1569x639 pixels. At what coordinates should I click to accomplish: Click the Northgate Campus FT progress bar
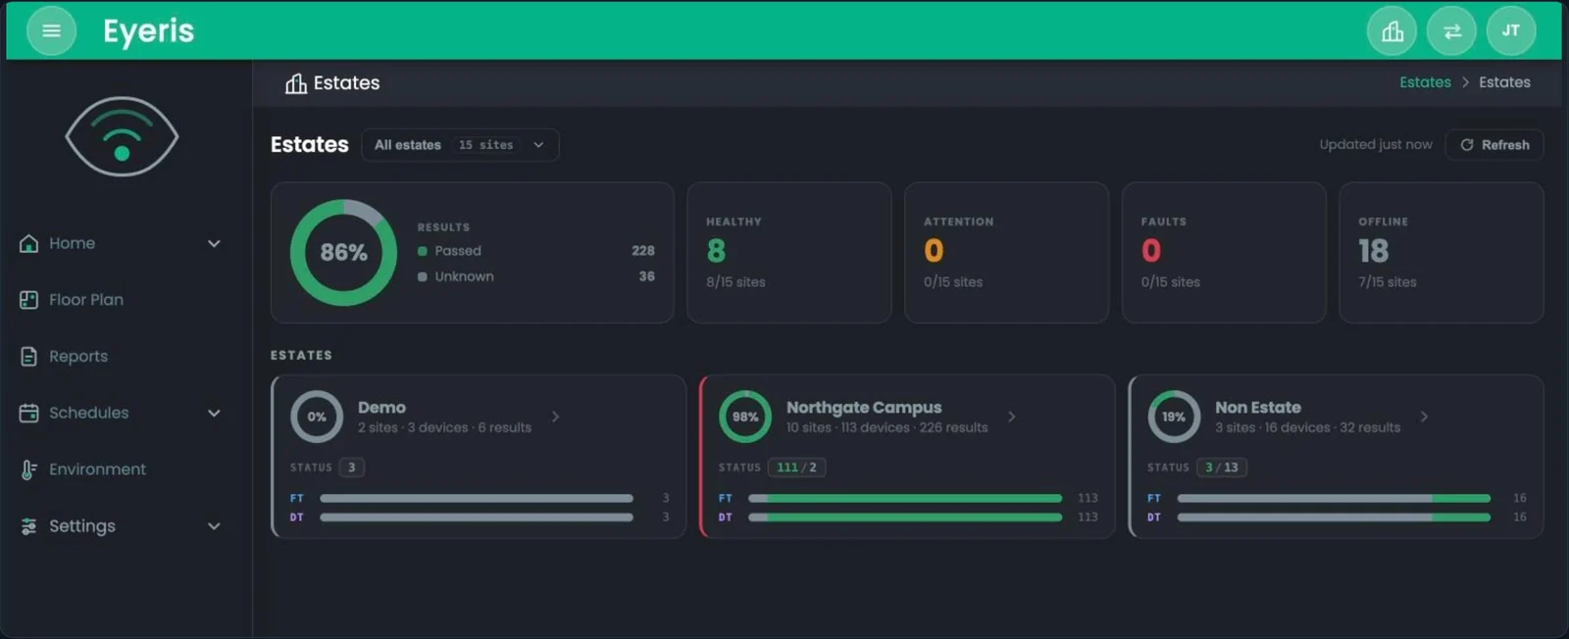point(905,498)
